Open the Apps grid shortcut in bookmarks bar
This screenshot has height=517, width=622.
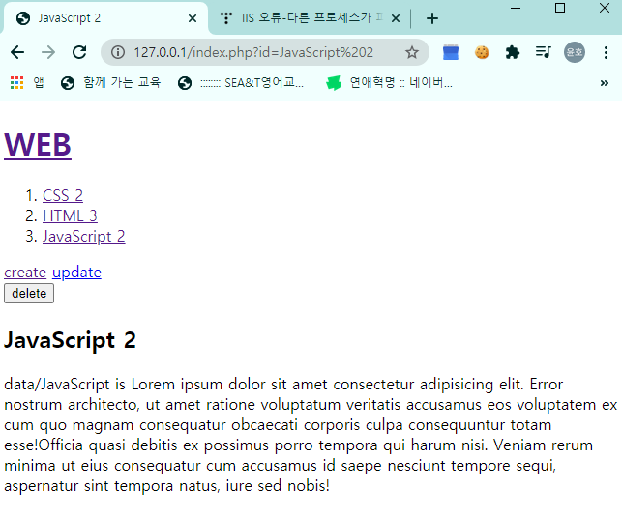point(27,83)
